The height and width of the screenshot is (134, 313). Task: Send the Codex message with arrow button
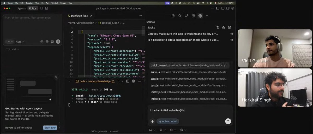[x=228, y=121]
